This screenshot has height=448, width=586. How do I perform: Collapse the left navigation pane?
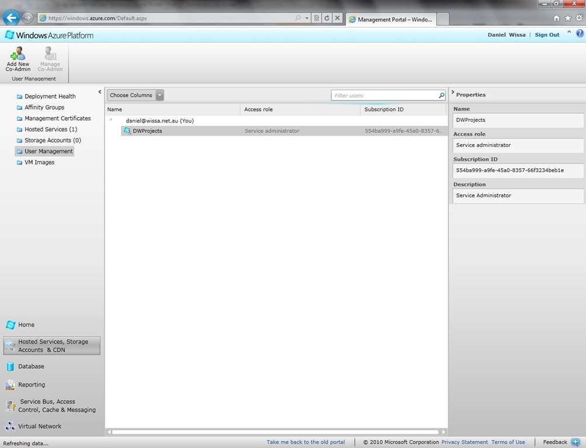100,92
